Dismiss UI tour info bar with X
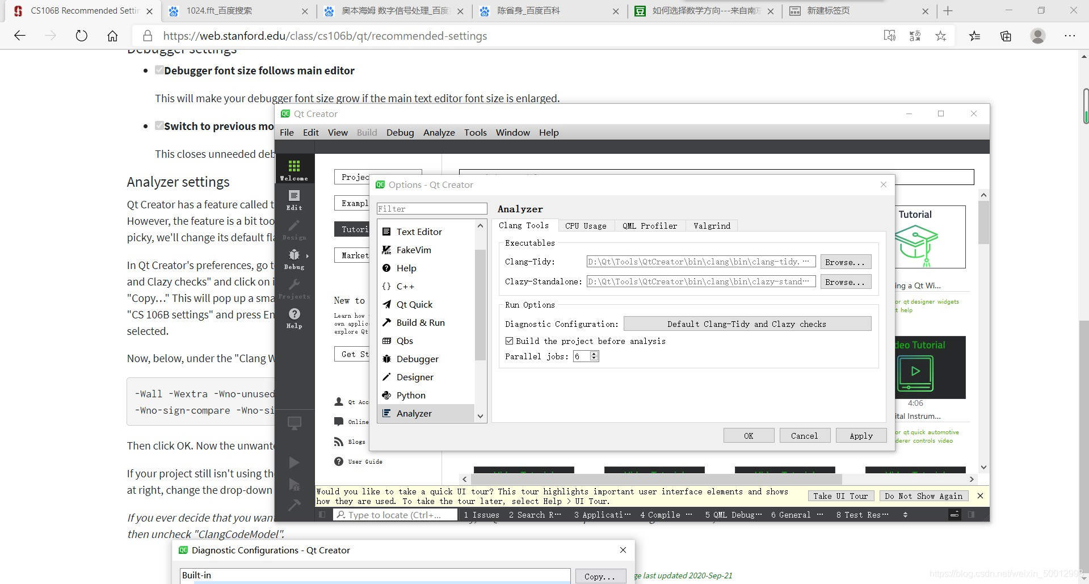The image size is (1089, 584). 980,495
